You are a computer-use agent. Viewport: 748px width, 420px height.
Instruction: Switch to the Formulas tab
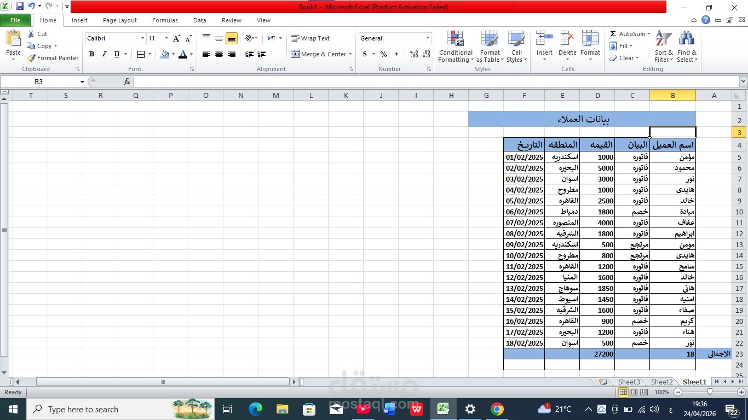tap(165, 20)
